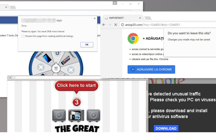Open a new tab beside the IMPORTANT! tab

[x=148, y=18]
